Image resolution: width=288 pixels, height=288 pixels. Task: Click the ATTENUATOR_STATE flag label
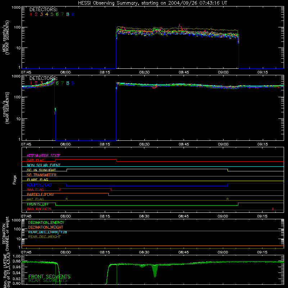coord(44,156)
